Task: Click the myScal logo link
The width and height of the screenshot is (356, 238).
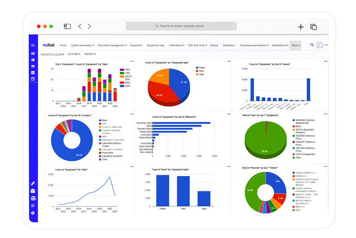Action: click(x=48, y=45)
